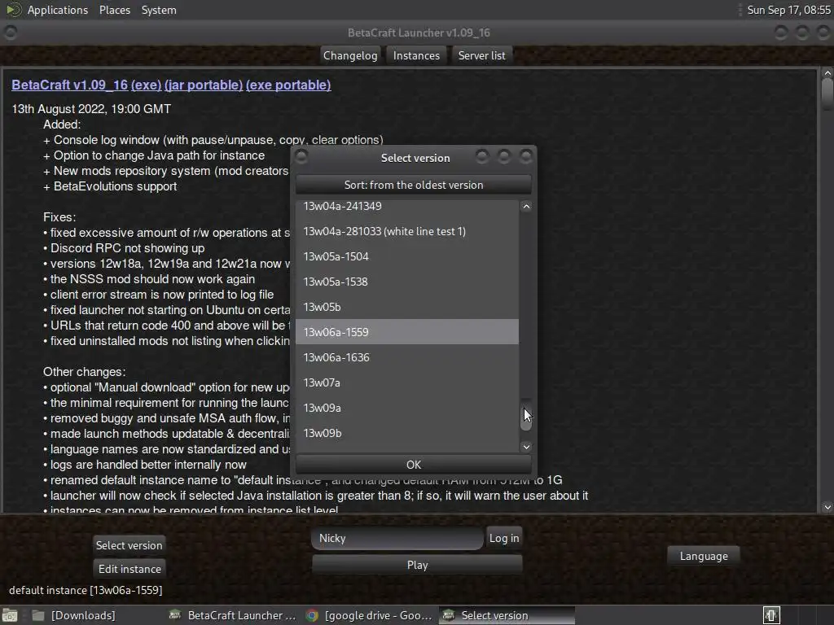Click the version list scroll down arrow
Viewport: 834px width, 625px height.
pyautogui.click(x=526, y=447)
